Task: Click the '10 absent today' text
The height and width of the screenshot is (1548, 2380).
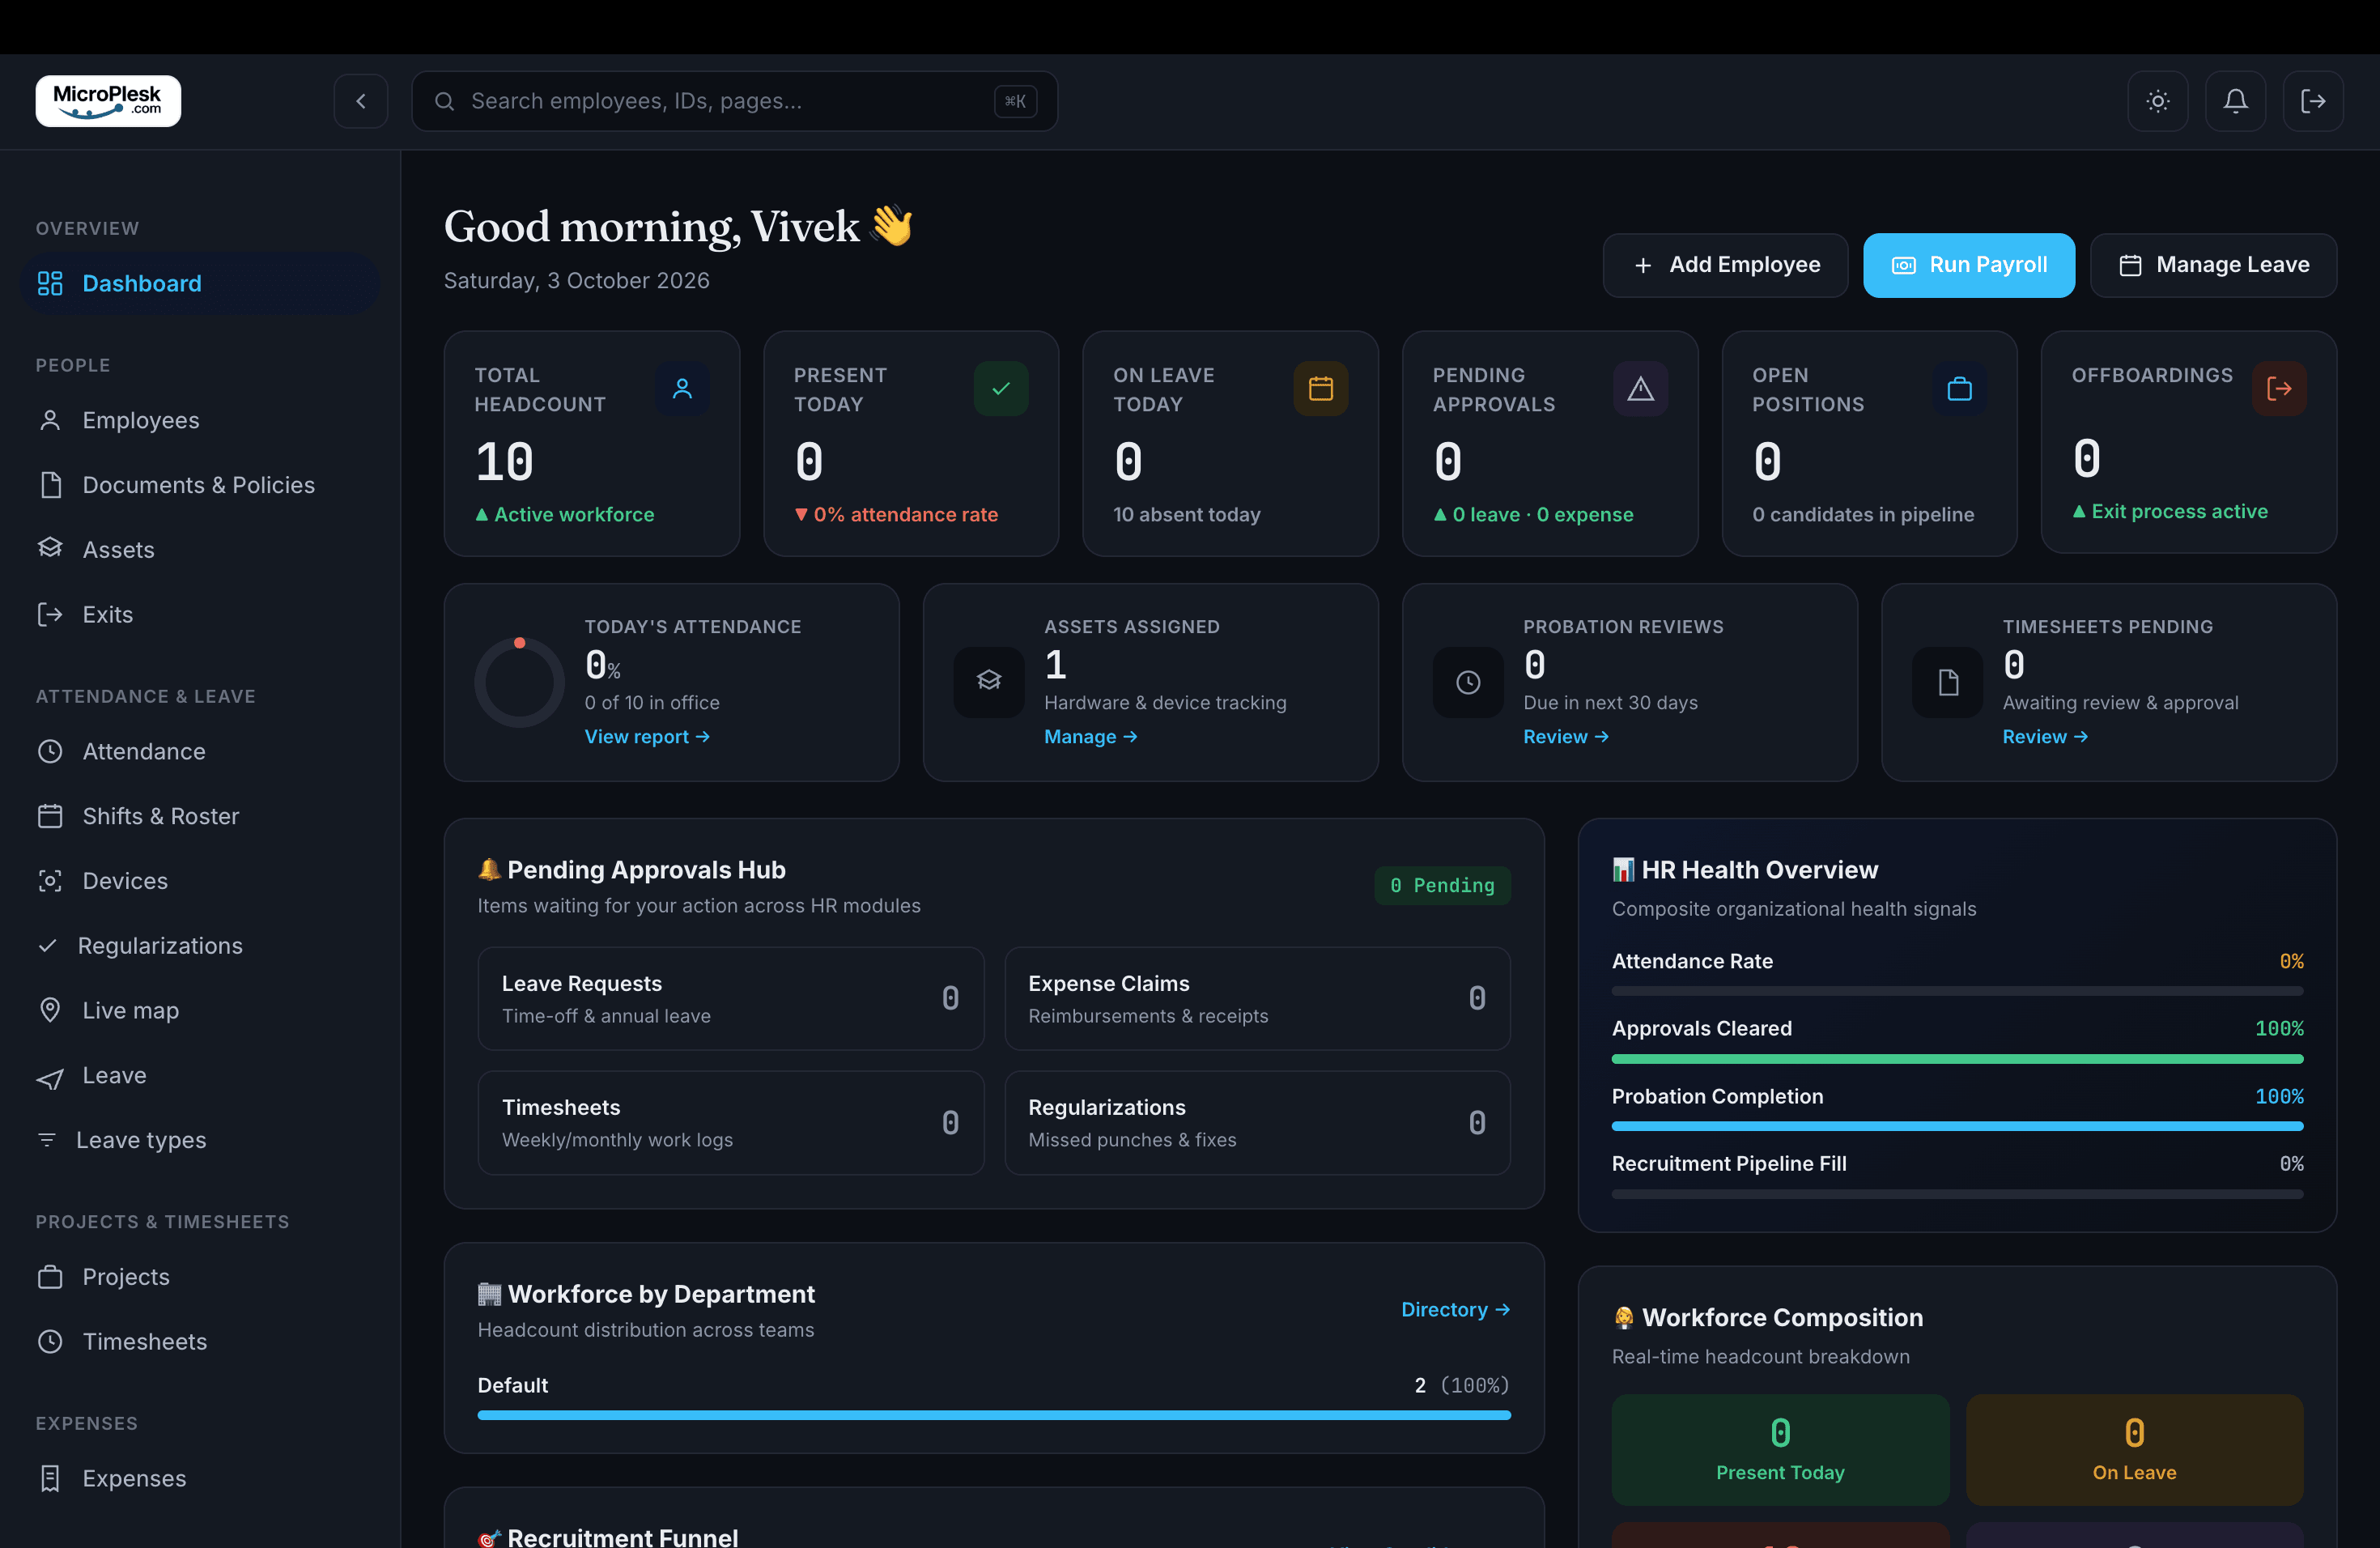Action: [1186, 515]
